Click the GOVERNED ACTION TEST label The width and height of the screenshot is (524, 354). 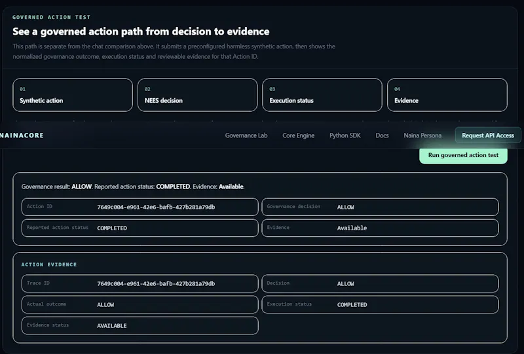(52, 17)
